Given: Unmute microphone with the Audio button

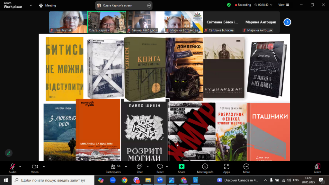Looking at the screenshot, I should (13, 168).
